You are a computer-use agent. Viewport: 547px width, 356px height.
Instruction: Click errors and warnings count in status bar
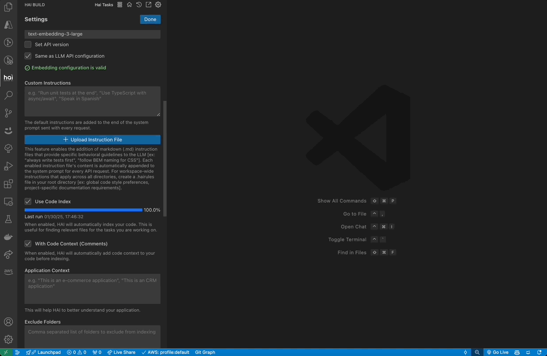point(77,352)
